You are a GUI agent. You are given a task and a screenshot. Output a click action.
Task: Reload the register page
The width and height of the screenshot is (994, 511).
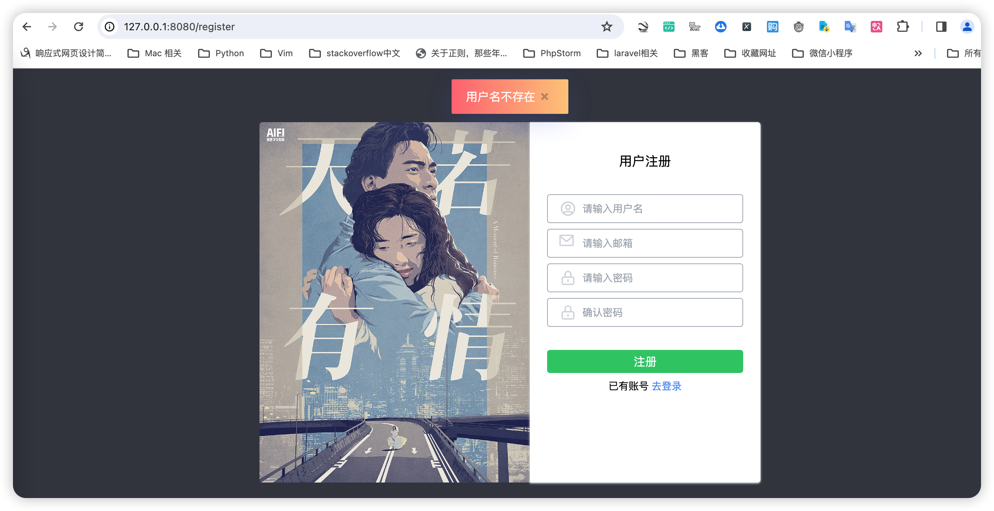point(79,26)
